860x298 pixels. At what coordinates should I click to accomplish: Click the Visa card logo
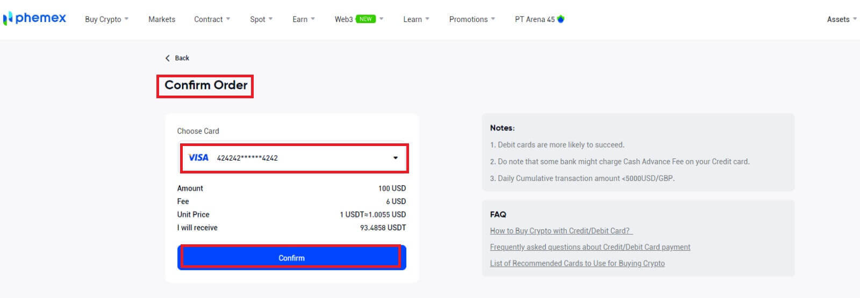198,158
